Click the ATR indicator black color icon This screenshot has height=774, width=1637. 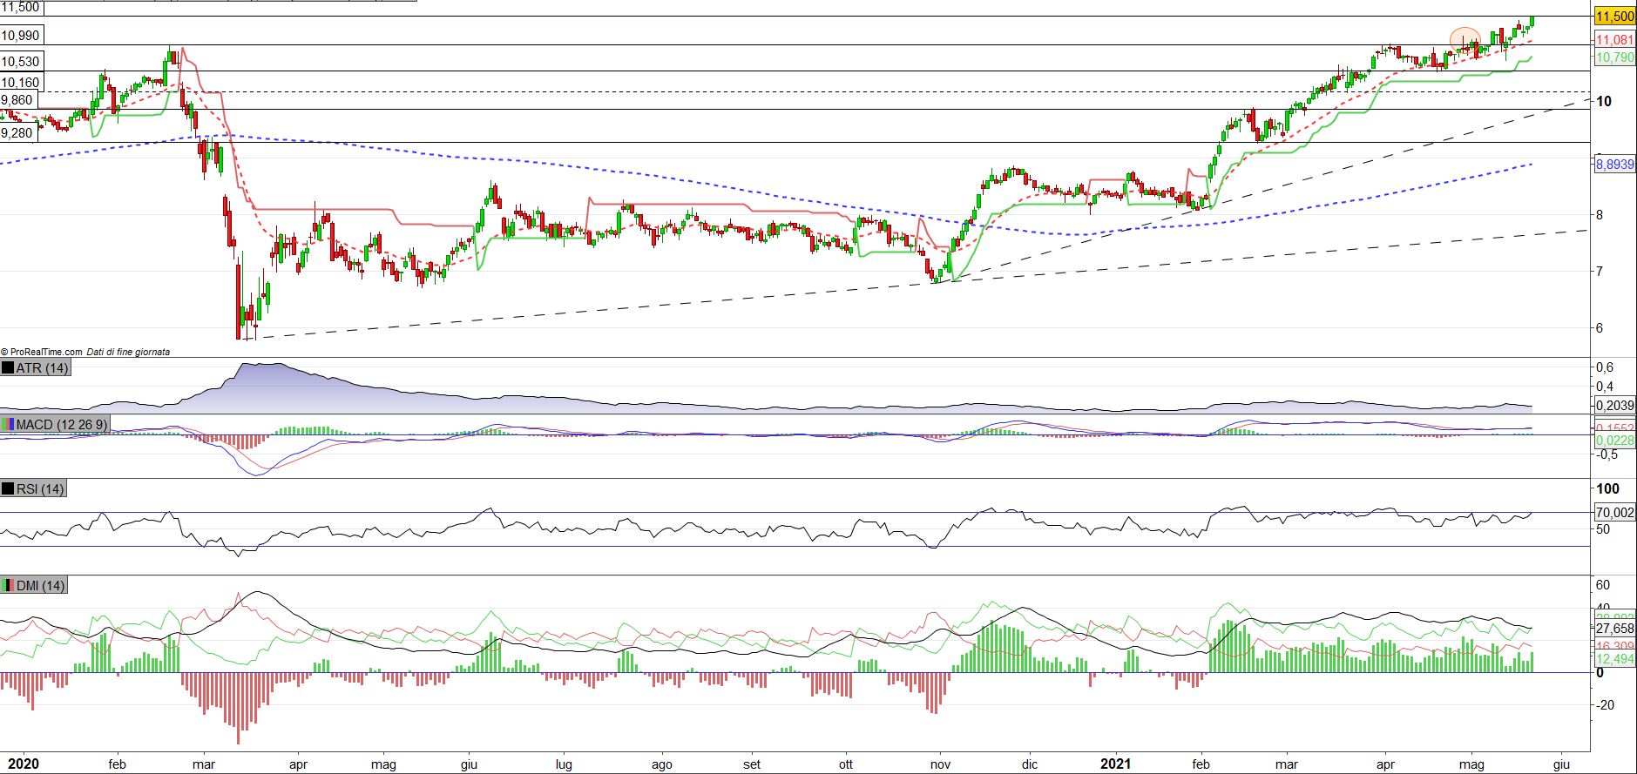click(x=9, y=368)
